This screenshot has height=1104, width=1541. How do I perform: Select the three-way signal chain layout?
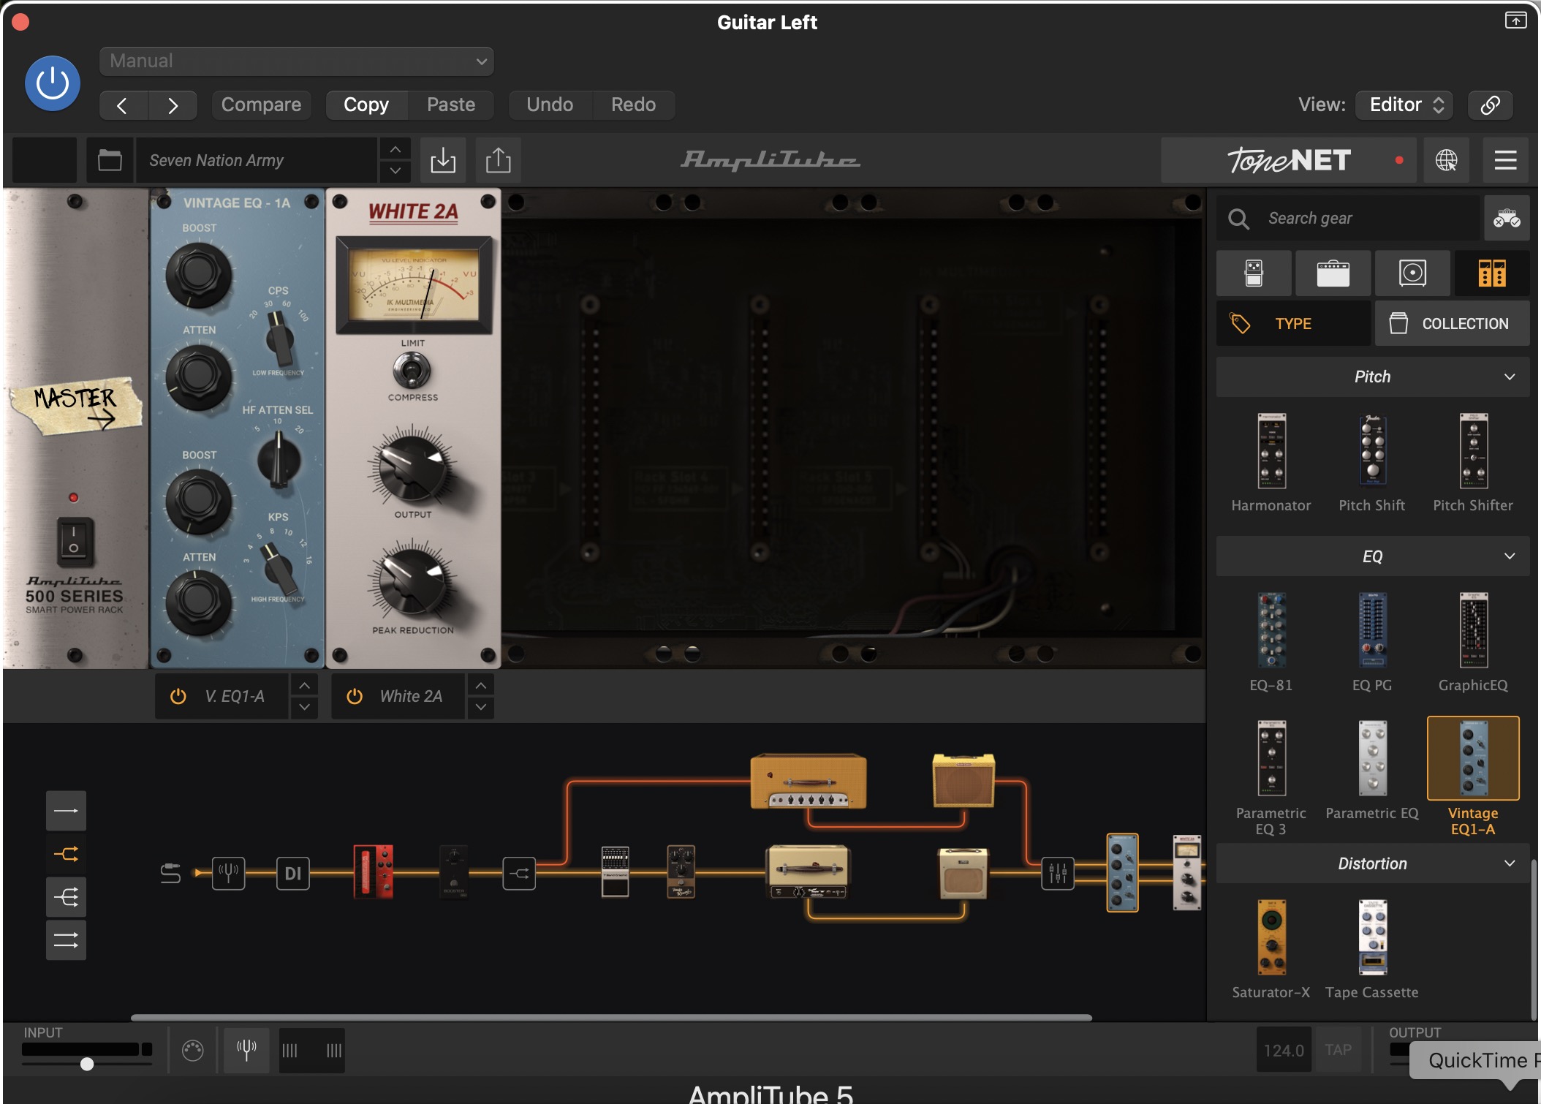pos(66,897)
